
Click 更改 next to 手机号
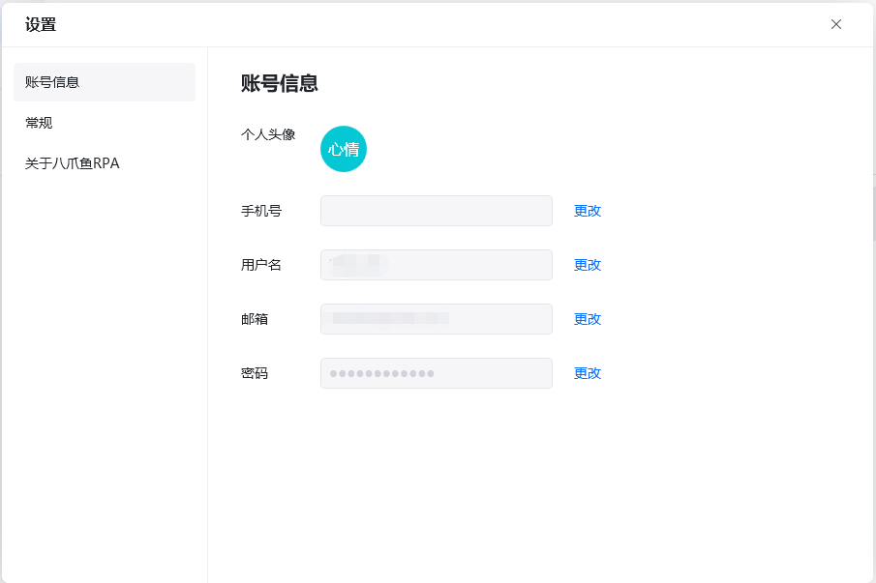click(x=588, y=210)
